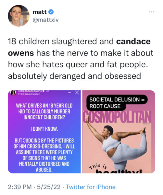The image size is (163, 195).
Task: Open the Twitter for iPhone source link
Action: (x=91, y=187)
